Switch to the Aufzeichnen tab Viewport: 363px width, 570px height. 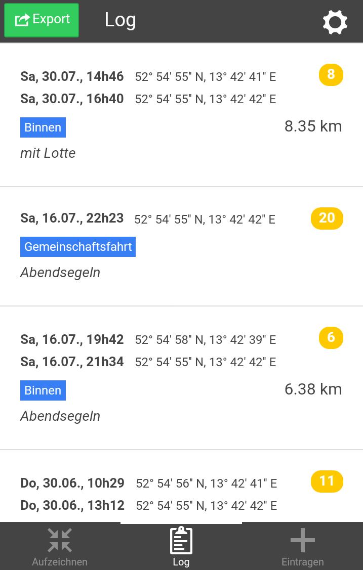point(59,546)
